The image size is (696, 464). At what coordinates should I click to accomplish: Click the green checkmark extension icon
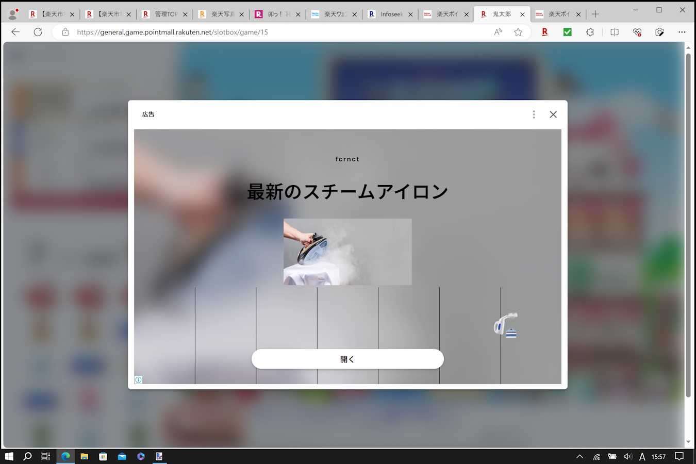(567, 32)
